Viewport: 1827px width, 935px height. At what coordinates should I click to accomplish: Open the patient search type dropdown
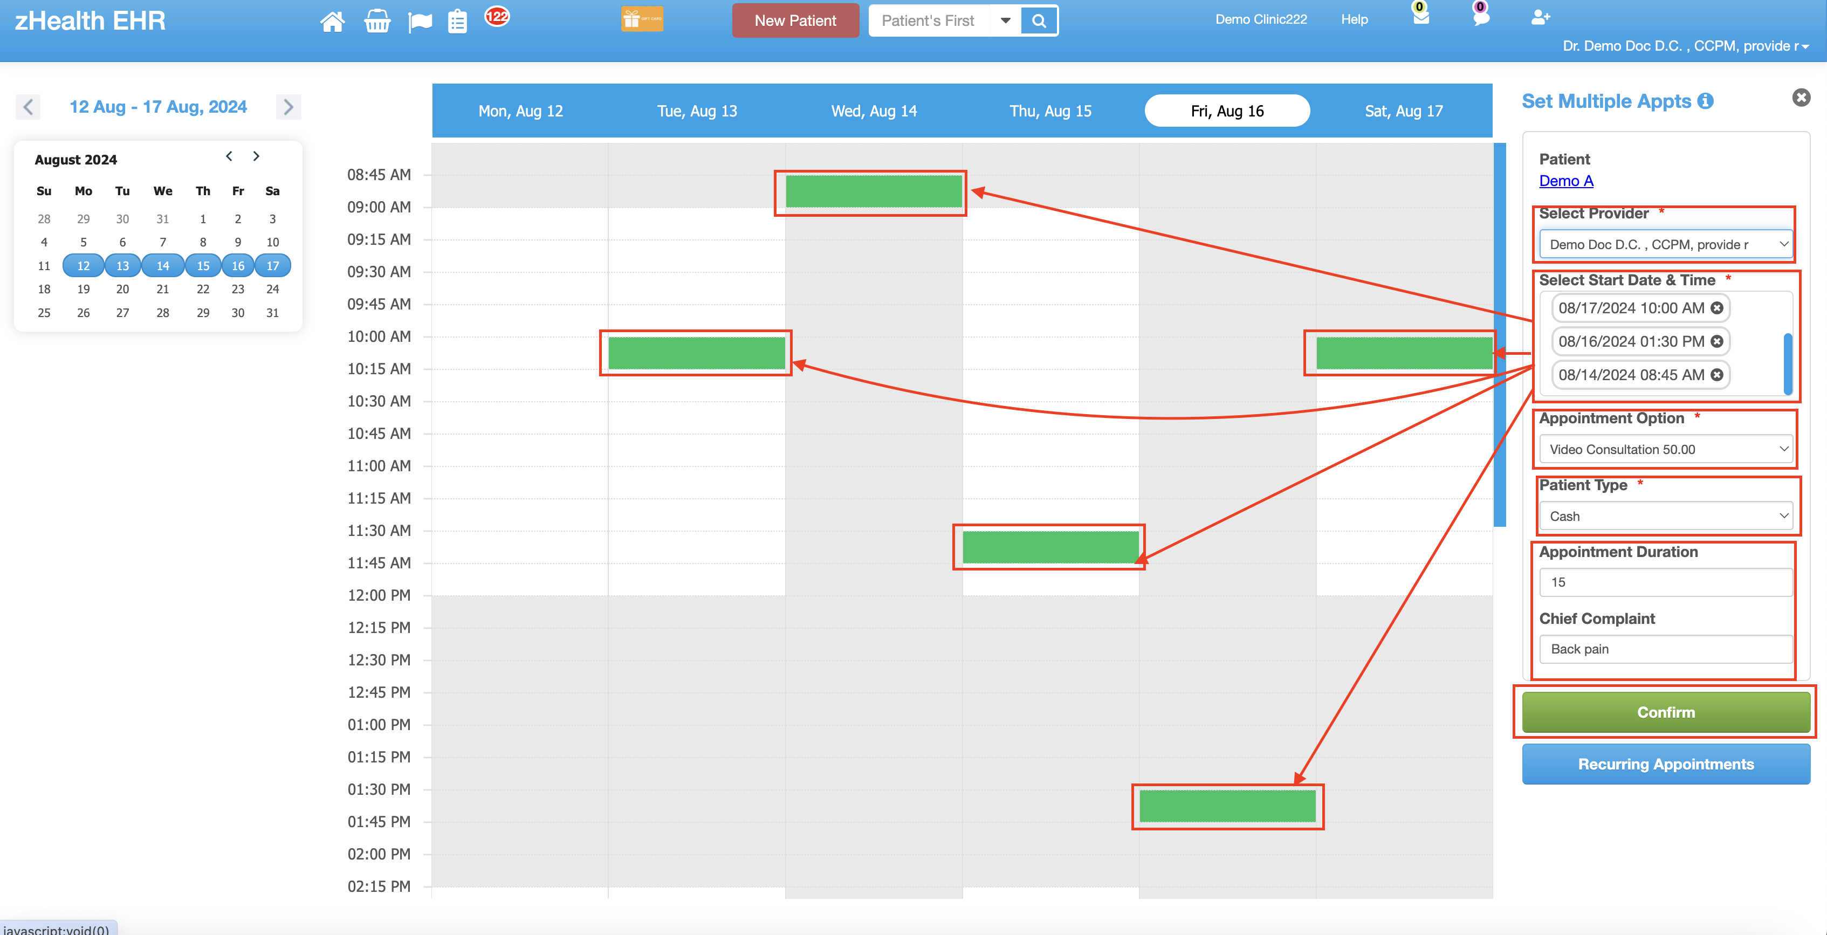[x=1005, y=20]
